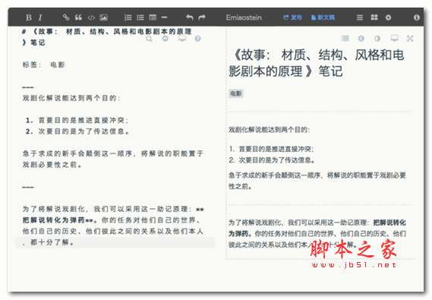Insert an image with the picture icon
This screenshot has height=300, width=432.
pyautogui.click(x=103, y=17)
